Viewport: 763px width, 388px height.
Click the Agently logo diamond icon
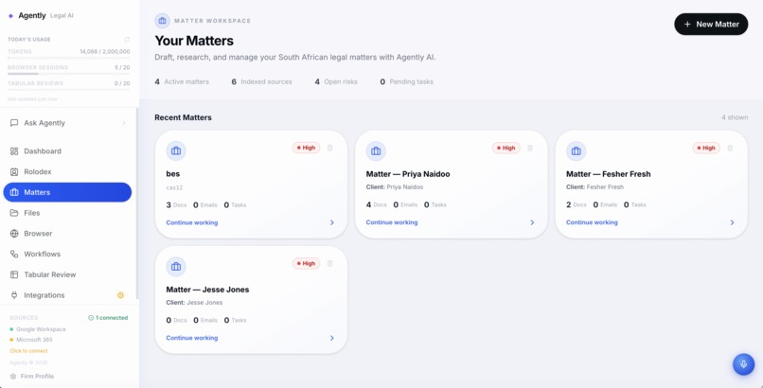[10, 16]
